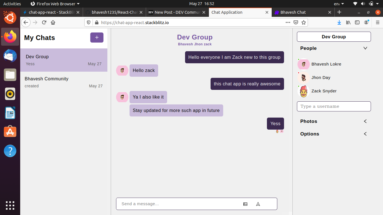Open Firefox downloads panel
Screen dimensions: 383x215
339,22
